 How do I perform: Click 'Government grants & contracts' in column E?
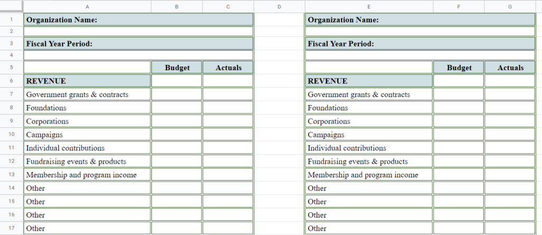(369, 94)
